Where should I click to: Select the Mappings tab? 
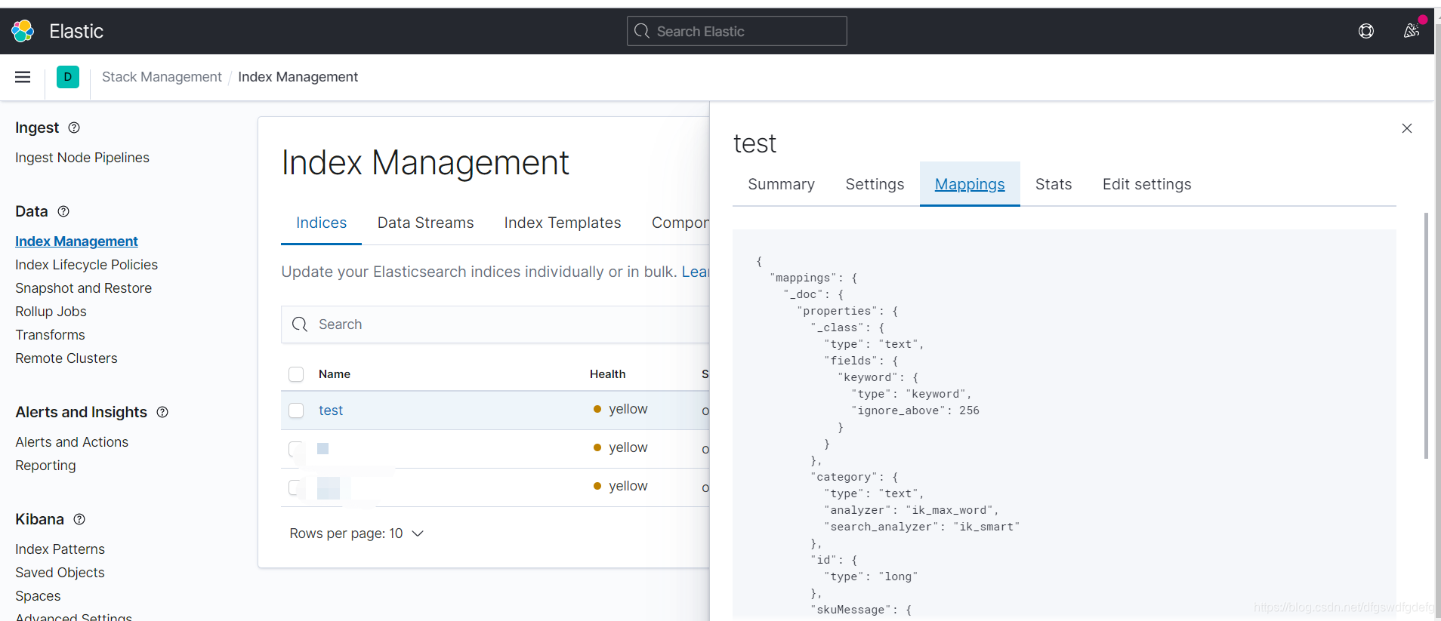pos(970,184)
